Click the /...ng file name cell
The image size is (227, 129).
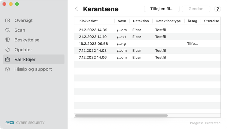coord(121,44)
